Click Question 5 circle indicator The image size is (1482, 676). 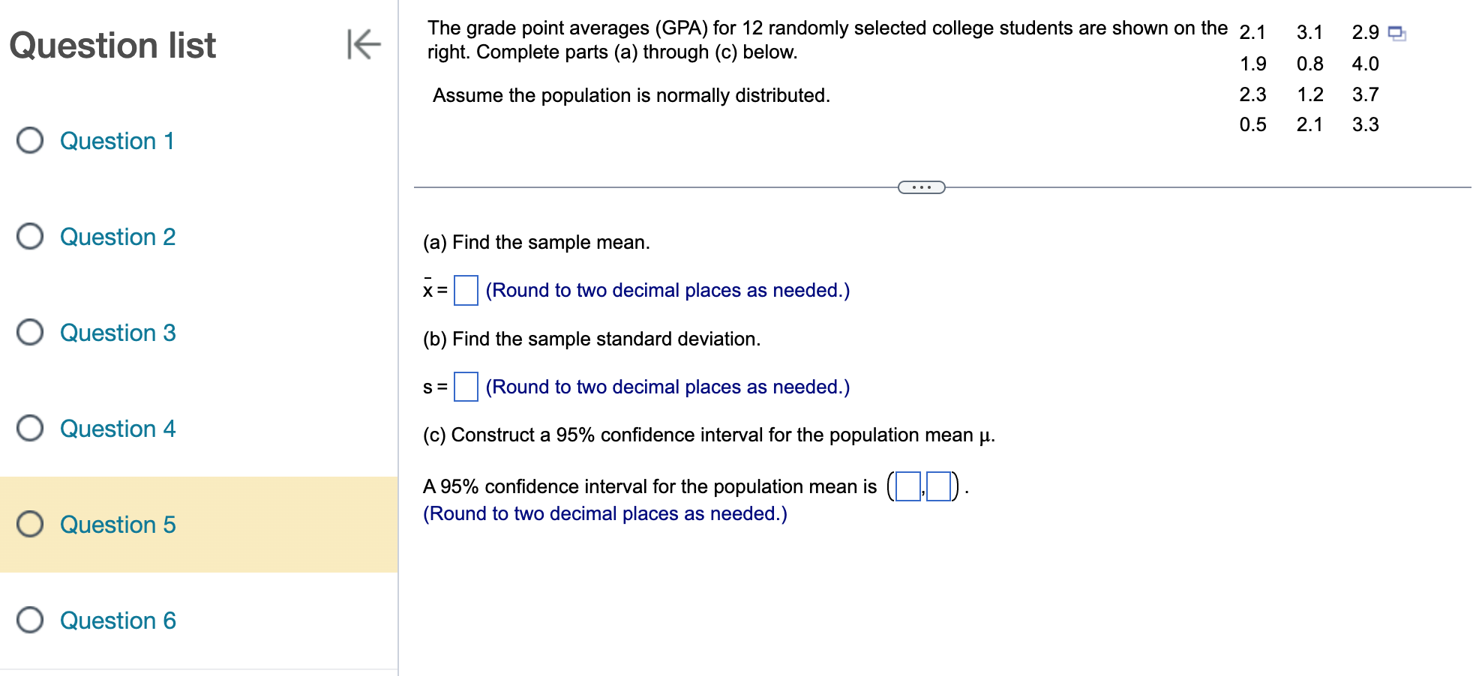(30, 525)
